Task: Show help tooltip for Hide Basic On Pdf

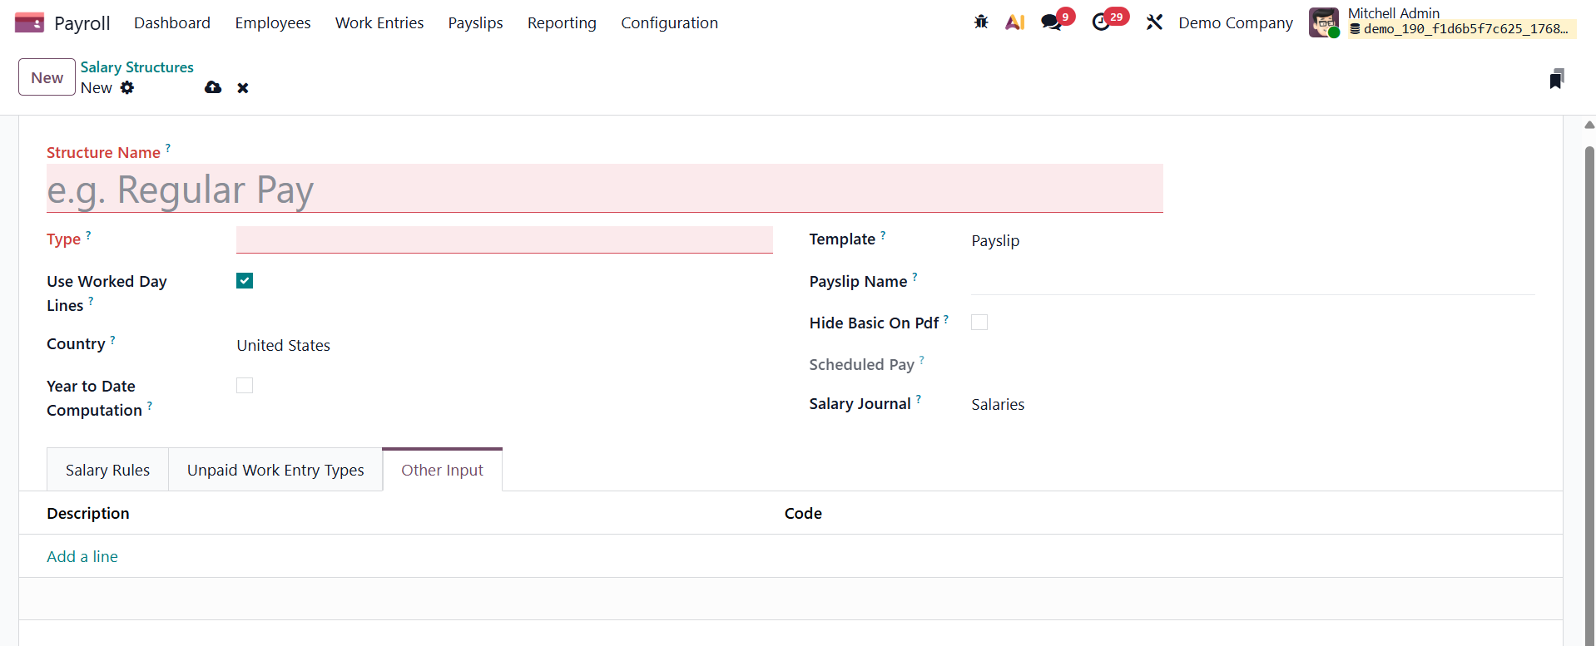Action: click(946, 318)
